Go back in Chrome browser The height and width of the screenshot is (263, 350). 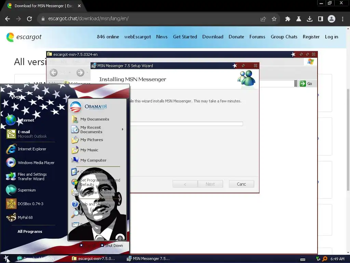(8, 19)
